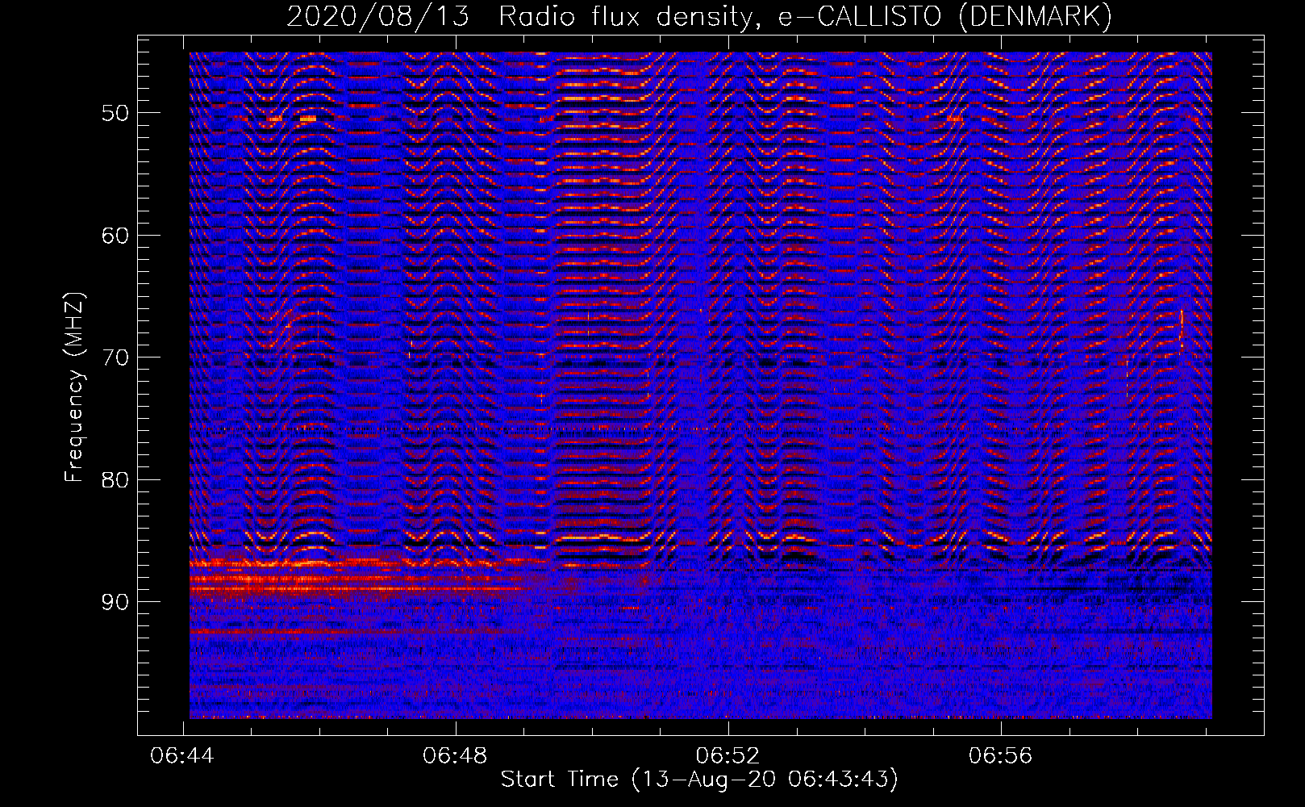The width and height of the screenshot is (1305, 807).
Task: Select the 06:56 time tick label
Action: pyautogui.click(x=1000, y=756)
